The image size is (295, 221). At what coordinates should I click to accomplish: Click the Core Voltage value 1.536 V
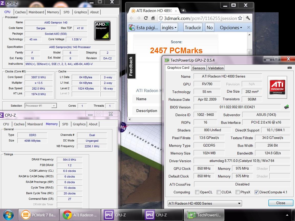tap(77, 39)
